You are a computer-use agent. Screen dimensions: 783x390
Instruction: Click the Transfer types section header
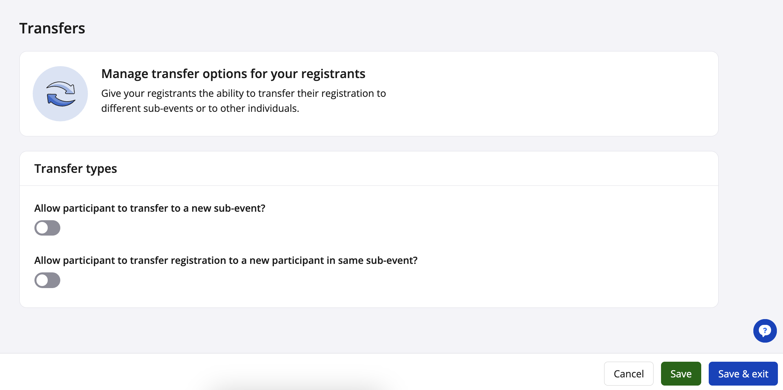tap(76, 169)
